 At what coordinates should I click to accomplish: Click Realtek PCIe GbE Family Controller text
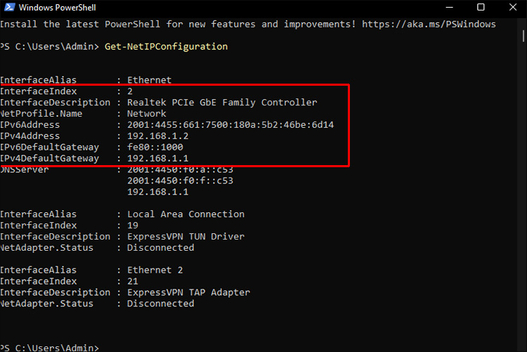(221, 102)
